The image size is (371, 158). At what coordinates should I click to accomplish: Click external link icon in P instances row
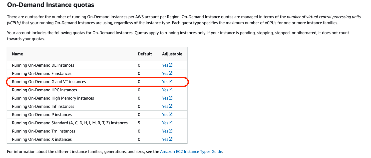pos(171,115)
